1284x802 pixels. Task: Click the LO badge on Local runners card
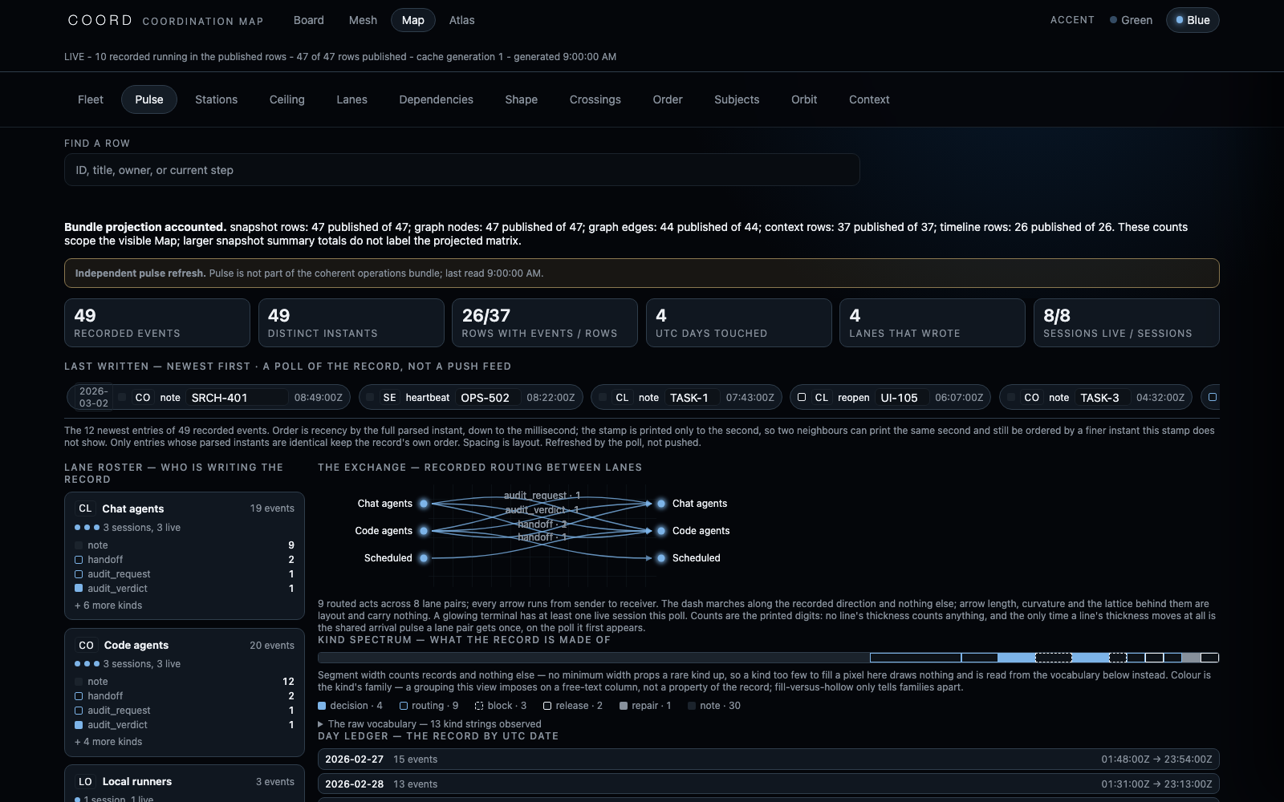point(85,781)
